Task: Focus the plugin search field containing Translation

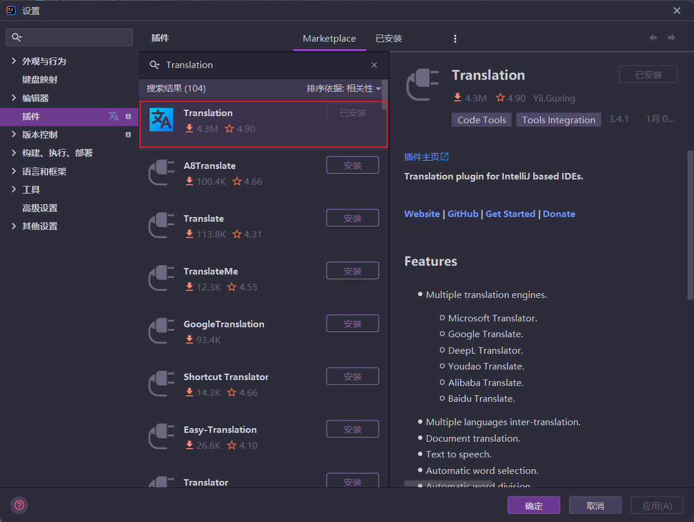Action: point(263,65)
